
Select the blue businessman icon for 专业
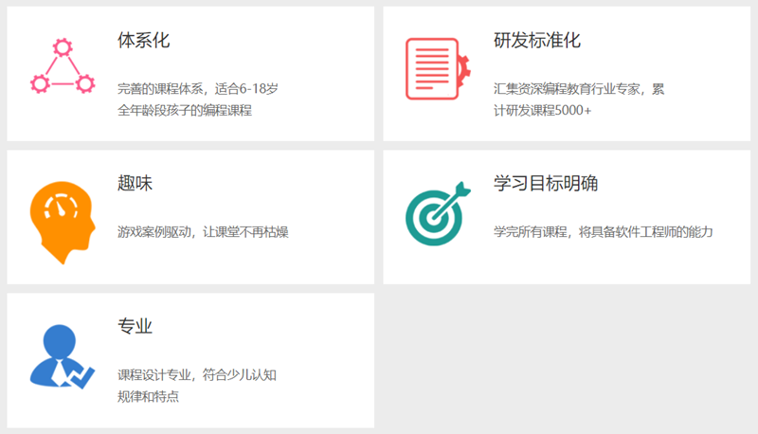click(x=61, y=357)
